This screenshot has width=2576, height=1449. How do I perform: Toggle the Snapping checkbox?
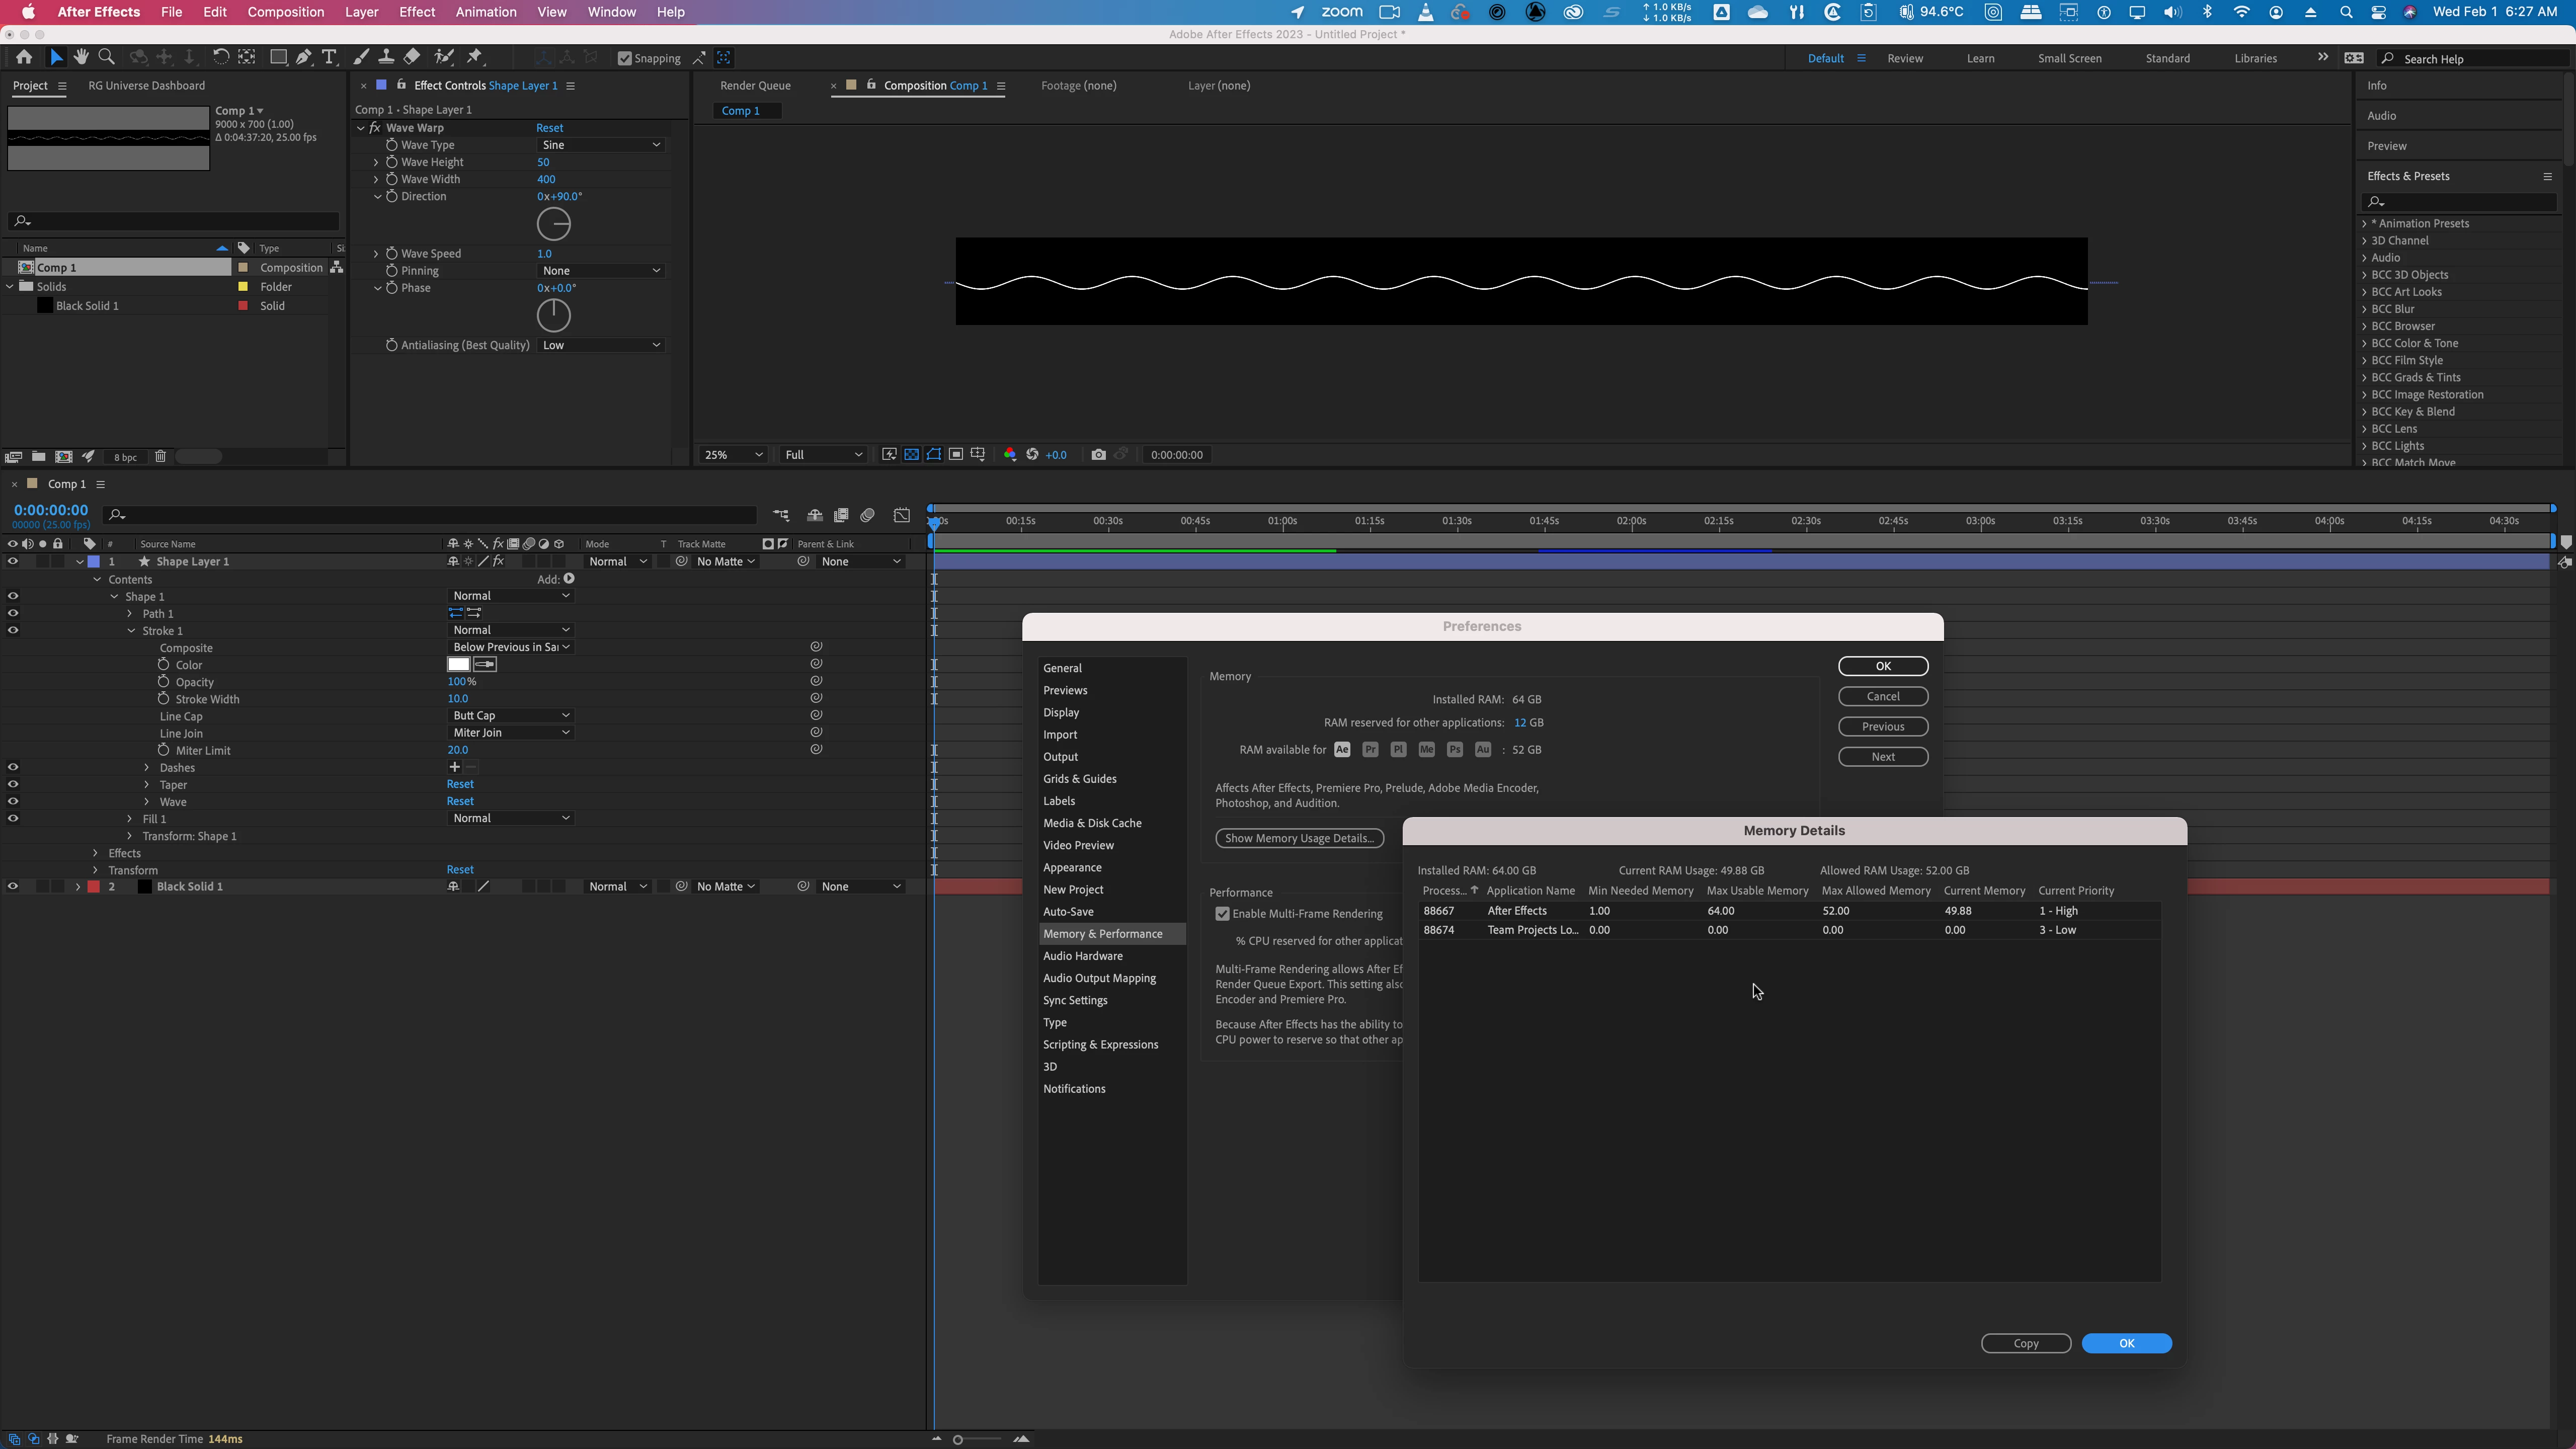click(625, 58)
